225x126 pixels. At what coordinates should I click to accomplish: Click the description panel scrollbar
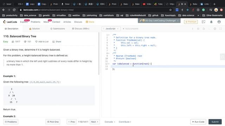(99, 54)
